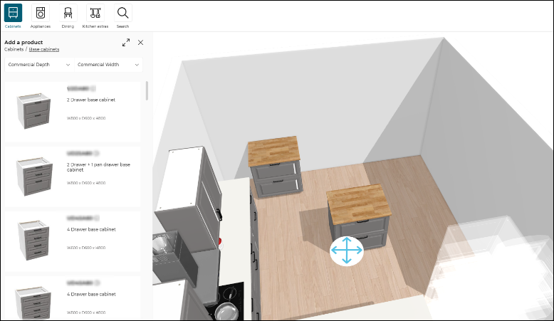Open the Commercial Depth dropdown
Image resolution: width=554 pixels, height=321 pixels.
click(x=39, y=65)
